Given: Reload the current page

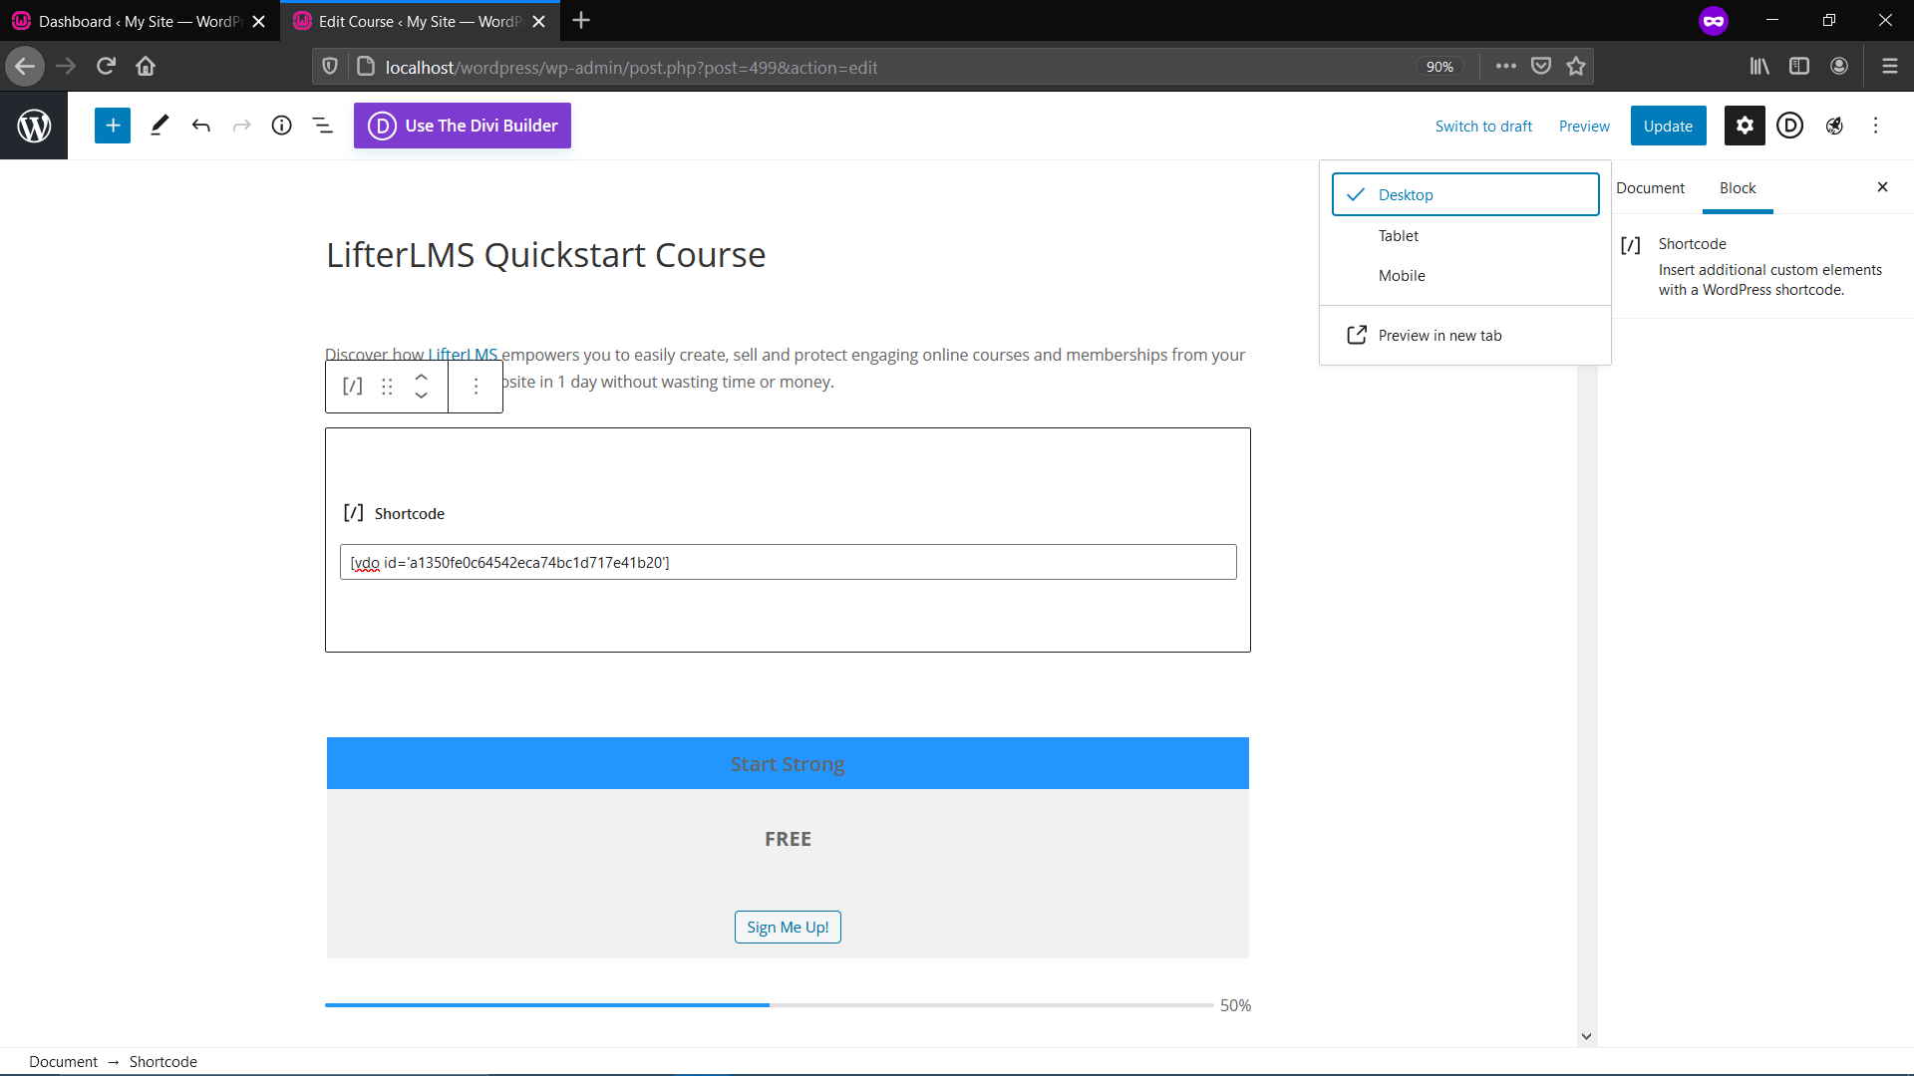Looking at the screenshot, I should pos(106,67).
